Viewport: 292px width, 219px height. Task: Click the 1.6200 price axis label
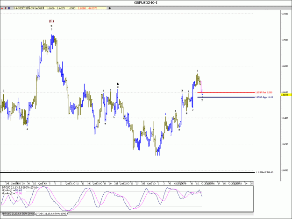tap(285, 144)
